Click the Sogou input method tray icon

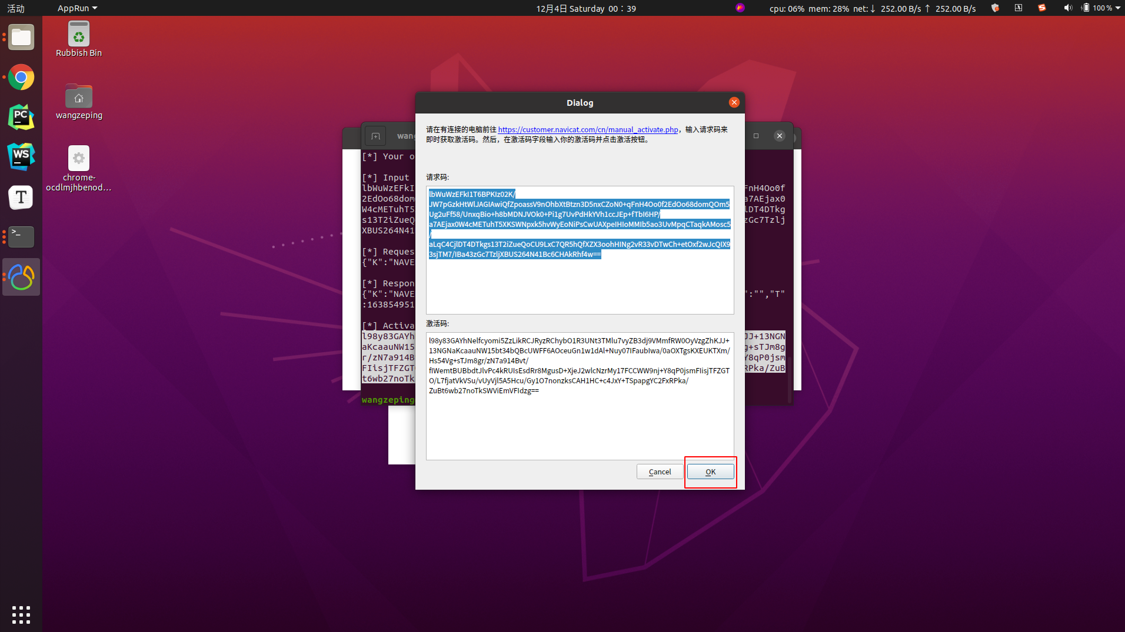(x=1042, y=8)
